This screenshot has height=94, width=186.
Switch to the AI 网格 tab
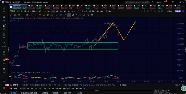45,93
